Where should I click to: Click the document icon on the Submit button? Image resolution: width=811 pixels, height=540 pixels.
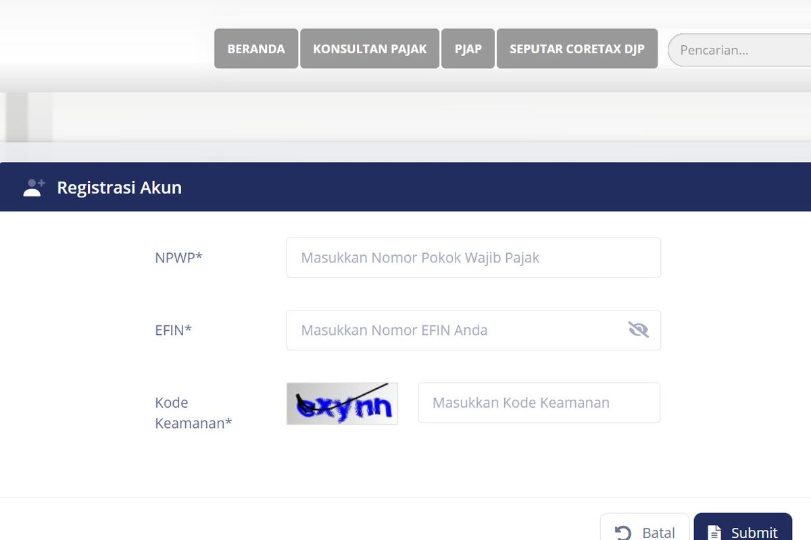point(714,533)
